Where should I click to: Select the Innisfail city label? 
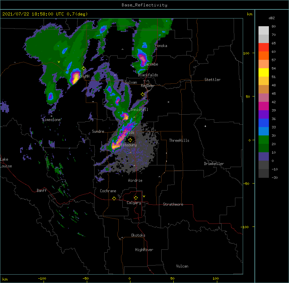(139, 110)
